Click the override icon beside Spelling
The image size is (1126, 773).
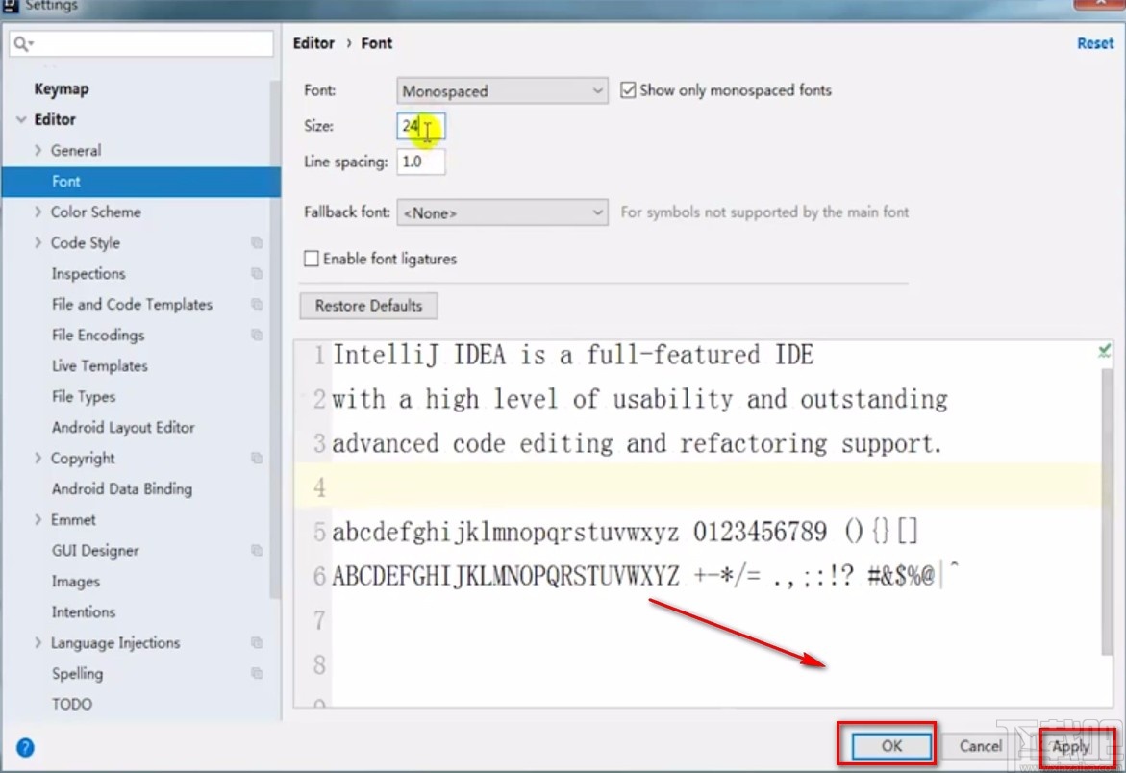257,674
